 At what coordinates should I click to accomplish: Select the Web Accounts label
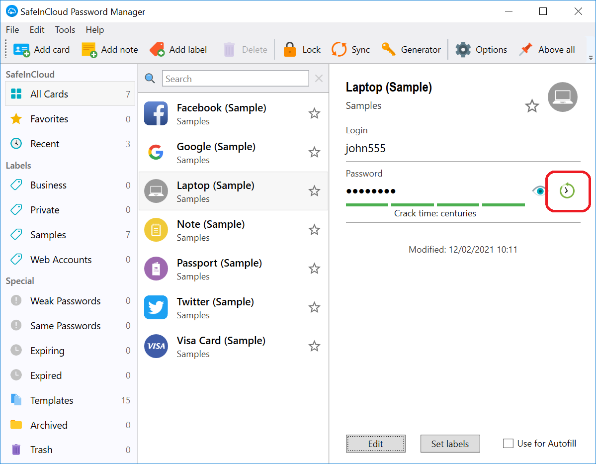click(x=70, y=260)
